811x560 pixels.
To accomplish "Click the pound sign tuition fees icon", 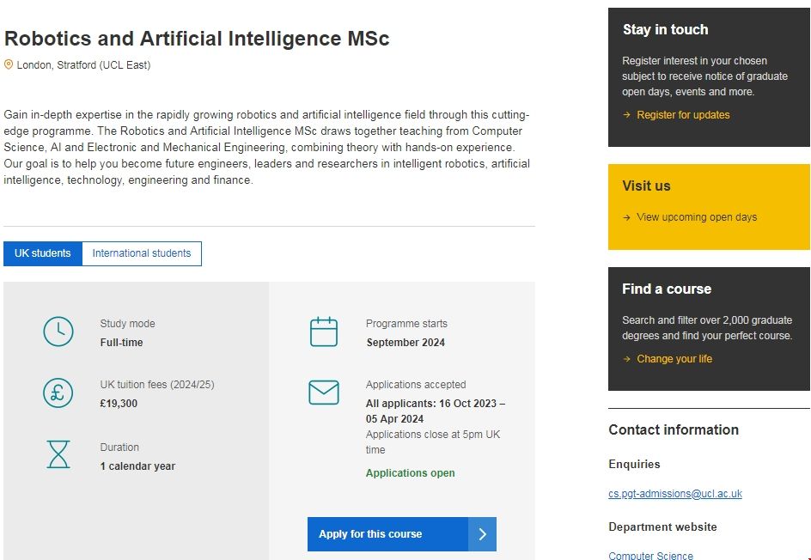I will (x=58, y=393).
